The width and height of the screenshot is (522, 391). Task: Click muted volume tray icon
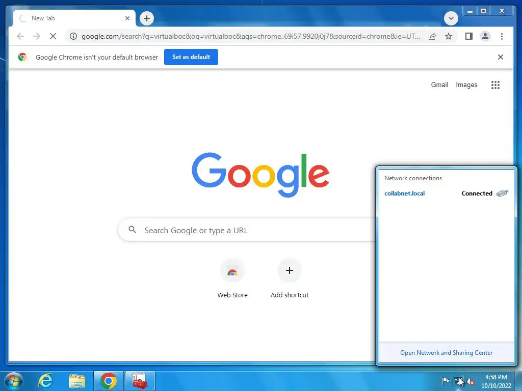pos(471,382)
